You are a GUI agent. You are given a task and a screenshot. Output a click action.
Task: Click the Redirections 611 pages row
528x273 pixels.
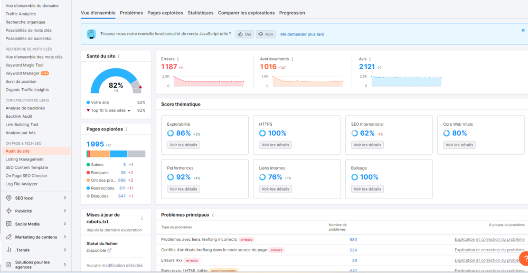coord(110,188)
